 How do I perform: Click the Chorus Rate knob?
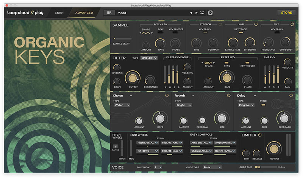click(x=160, y=119)
